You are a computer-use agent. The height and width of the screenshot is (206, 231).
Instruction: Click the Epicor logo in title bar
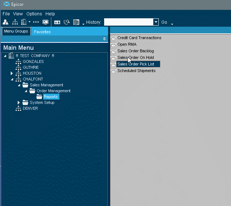(x=7, y=4)
